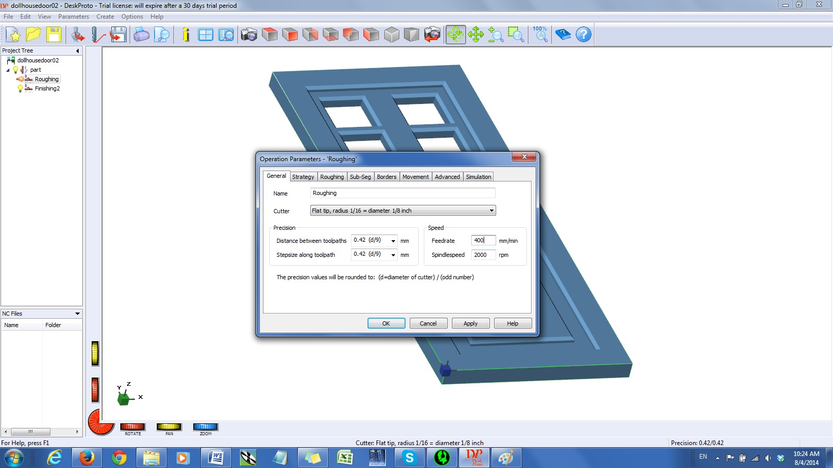Open Stepsize along toolpath dropdown

pos(393,255)
